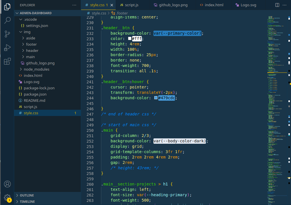Collapse the .vscode folder

click(21, 19)
